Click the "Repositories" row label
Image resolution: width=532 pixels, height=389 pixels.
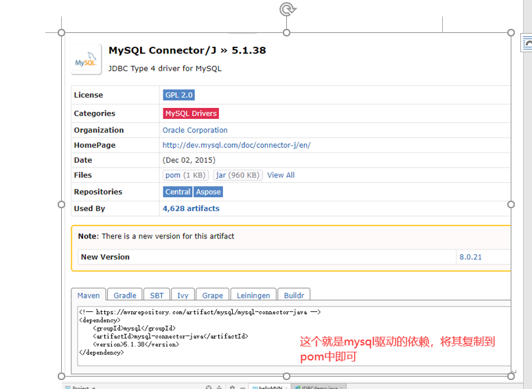(x=98, y=192)
